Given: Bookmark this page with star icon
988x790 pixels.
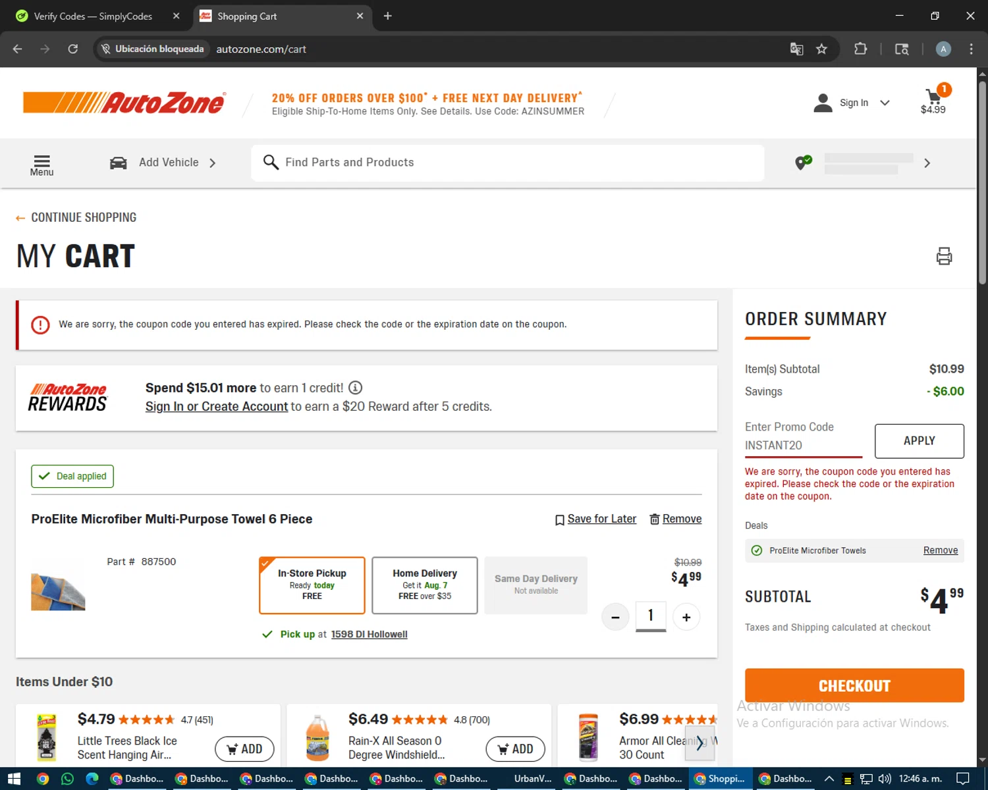Looking at the screenshot, I should tap(821, 49).
